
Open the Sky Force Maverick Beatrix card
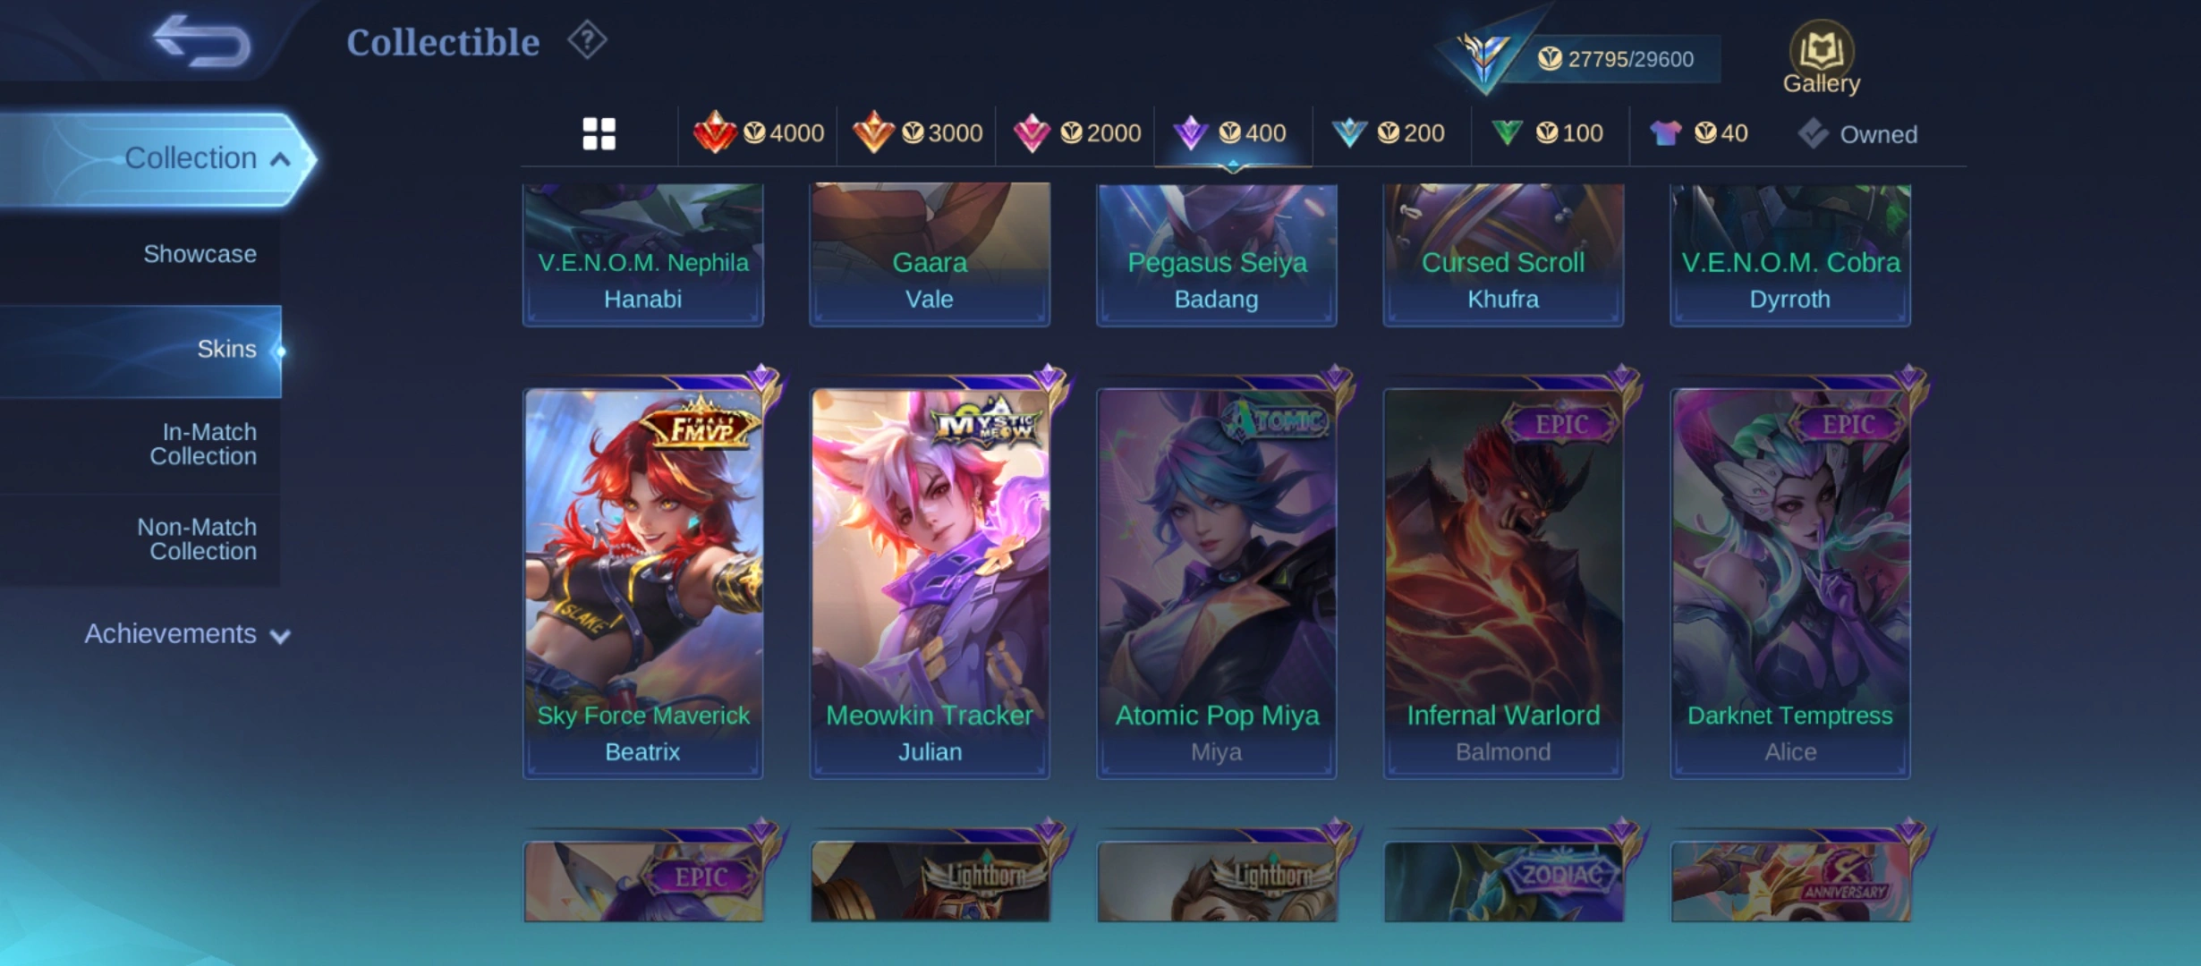coord(643,583)
